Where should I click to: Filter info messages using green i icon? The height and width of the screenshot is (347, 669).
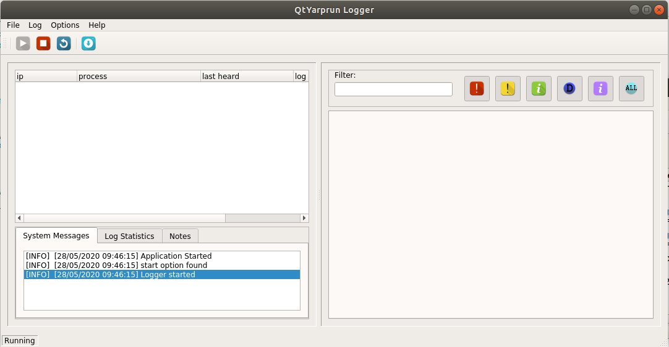(539, 89)
